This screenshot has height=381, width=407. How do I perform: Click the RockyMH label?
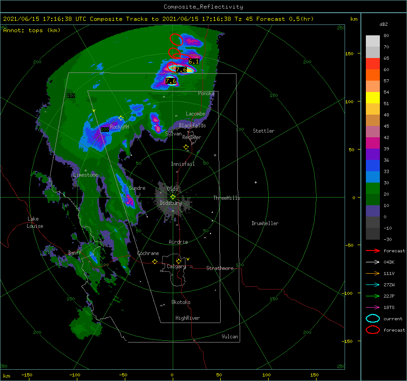click(119, 127)
